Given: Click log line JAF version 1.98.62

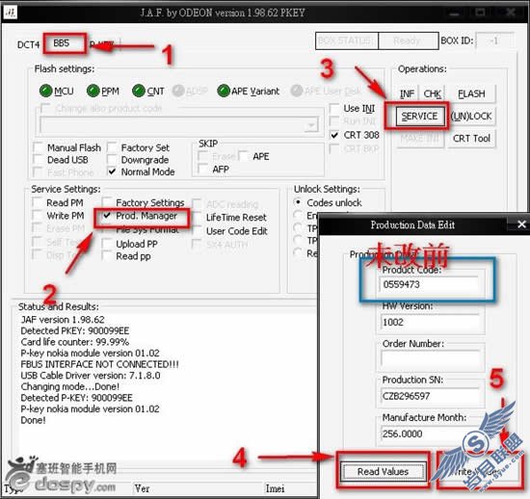Looking at the screenshot, I should click(x=63, y=319).
